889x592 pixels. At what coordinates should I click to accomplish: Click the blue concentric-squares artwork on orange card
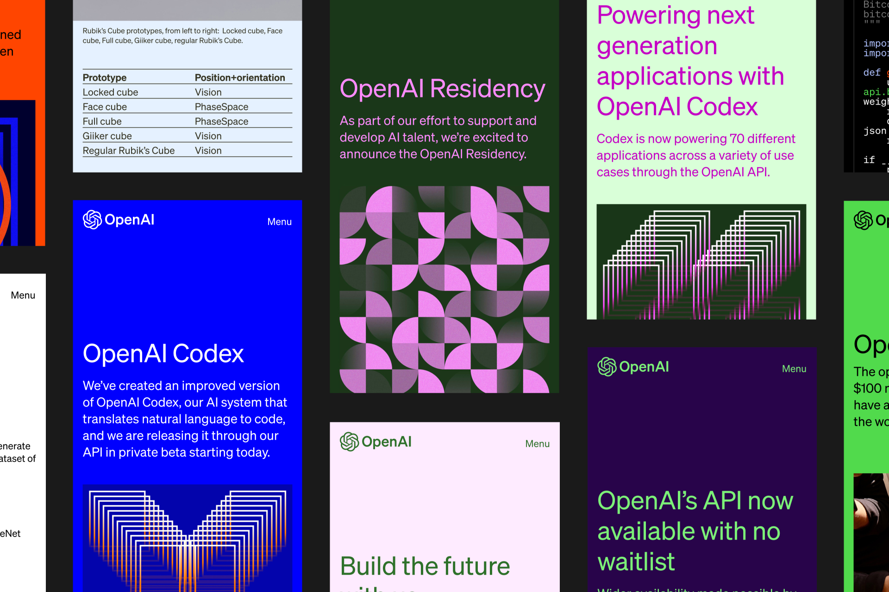[18, 173]
